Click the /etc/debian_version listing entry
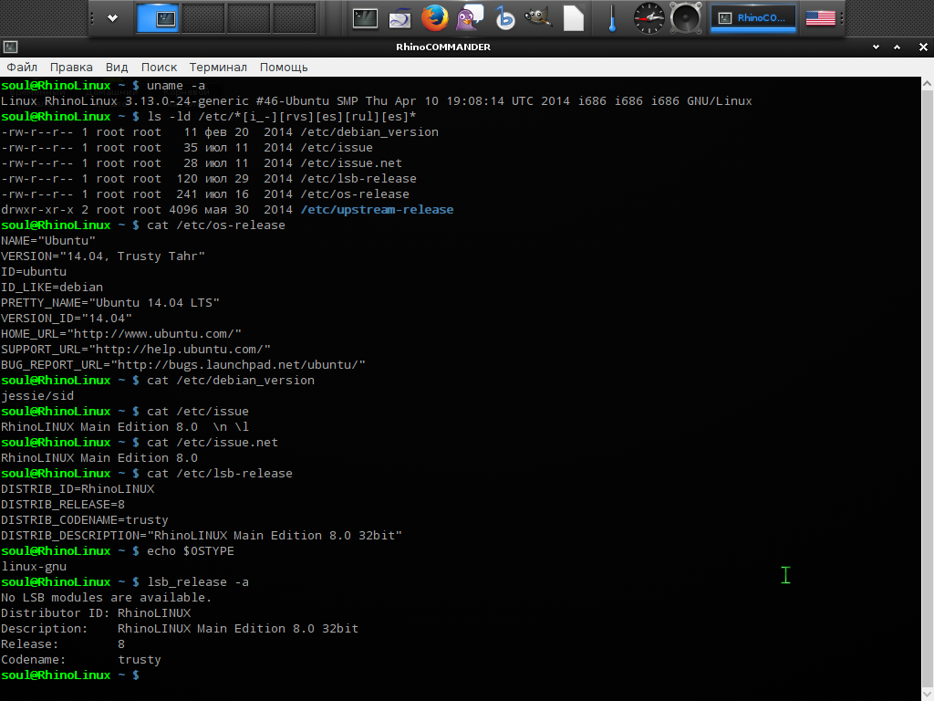The height and width of the screenshot is (701, 934). [369, 131]
